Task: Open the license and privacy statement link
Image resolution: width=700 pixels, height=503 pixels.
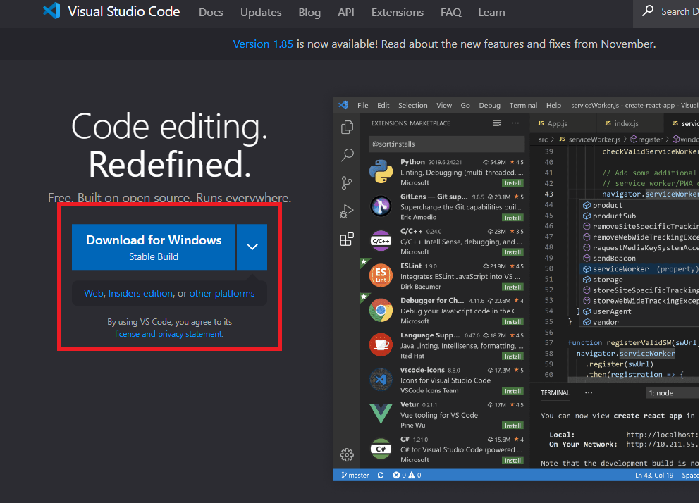Action: pyautogui.click(x=168, y=334)
